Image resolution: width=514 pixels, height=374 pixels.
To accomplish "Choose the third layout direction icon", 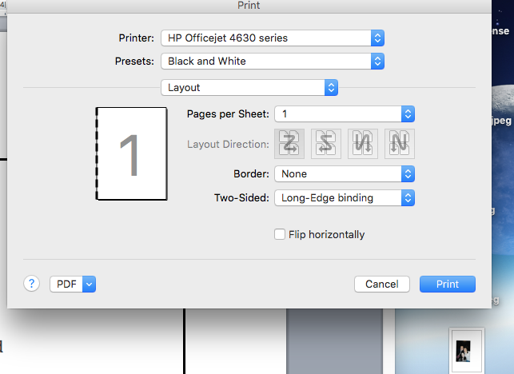I will pyautogui.click(x=362, y=144).
